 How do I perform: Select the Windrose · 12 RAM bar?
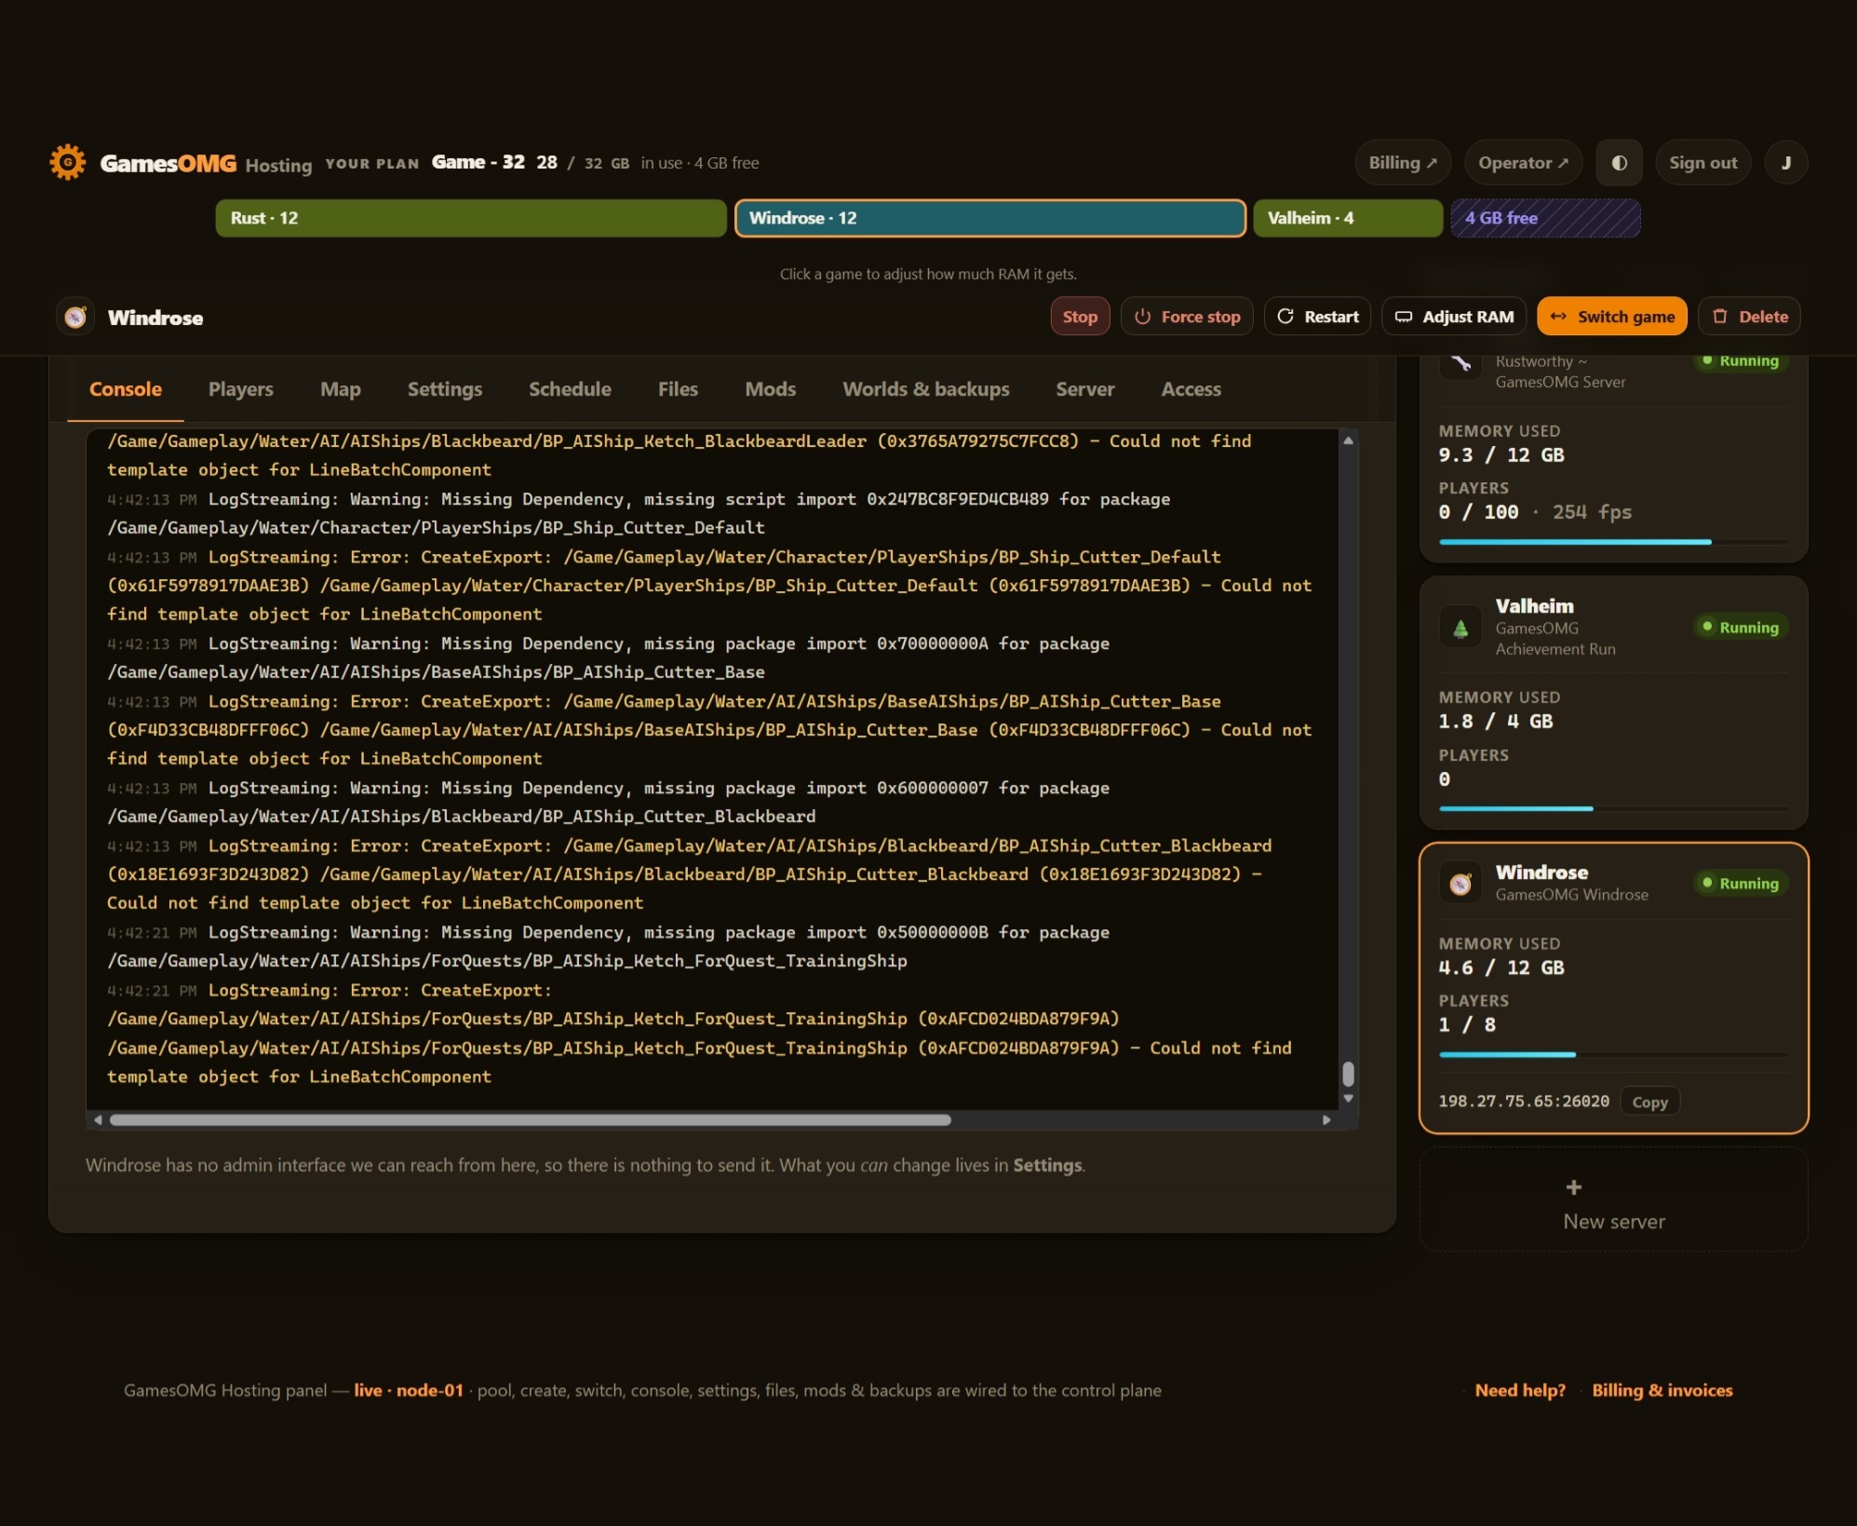tap(990, 218)
